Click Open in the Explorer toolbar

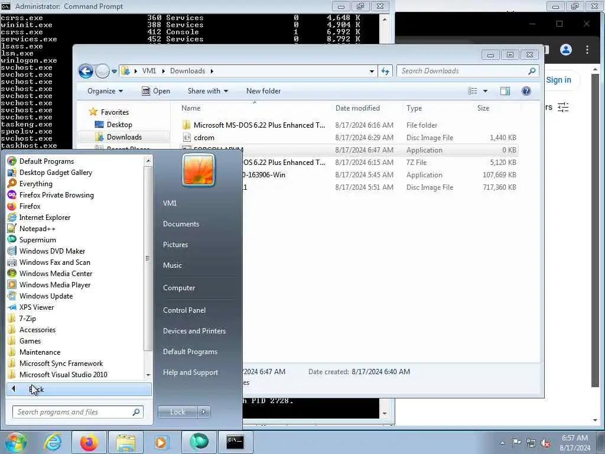[x=156, y=91]
